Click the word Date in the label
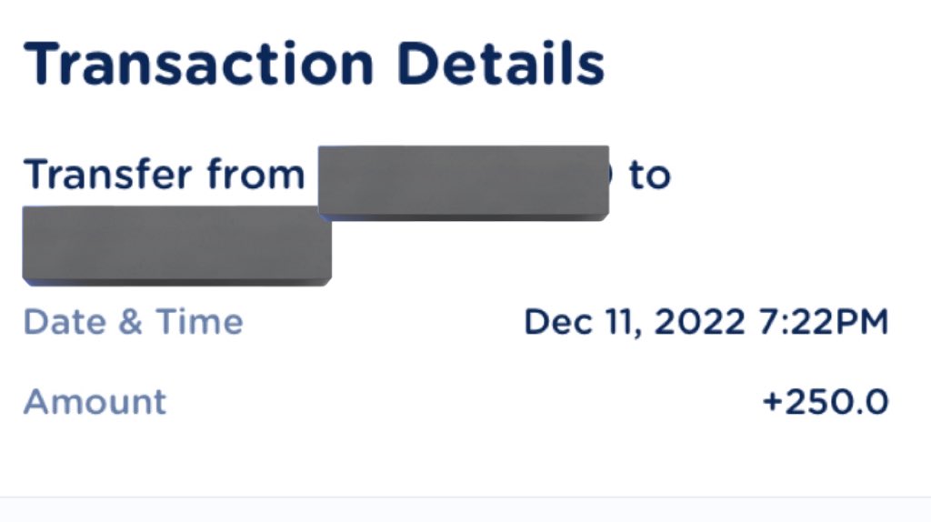Screen dimensions: 931x522 [65, 322]
